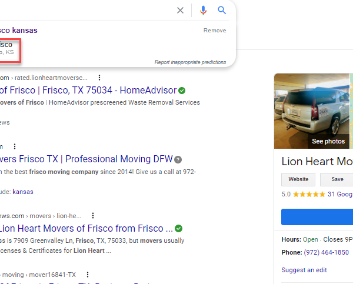Click the 'kansas' must-include link
Image resolution: width=353 pixels, height=284 pixels.
coord(24,192)
